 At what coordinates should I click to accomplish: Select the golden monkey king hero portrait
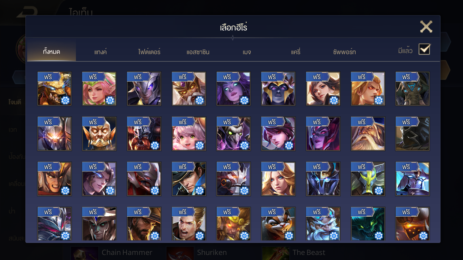click(233, 224)
